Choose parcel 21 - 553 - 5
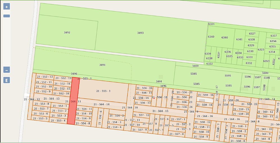Screen dimensions: 280x143 click(40, 118)
